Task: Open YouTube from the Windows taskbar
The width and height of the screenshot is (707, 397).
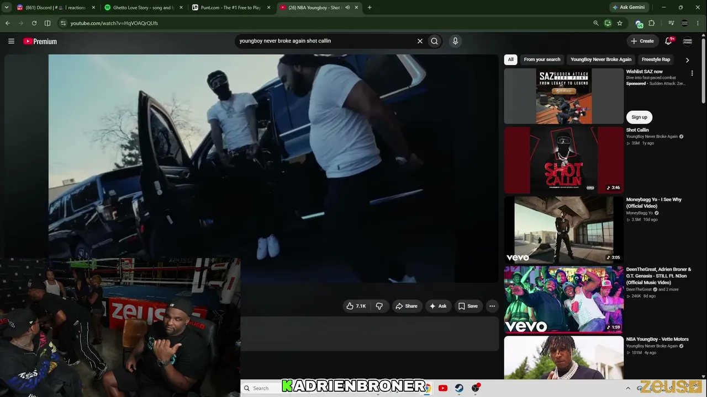Action: click(x=443, y=388)
